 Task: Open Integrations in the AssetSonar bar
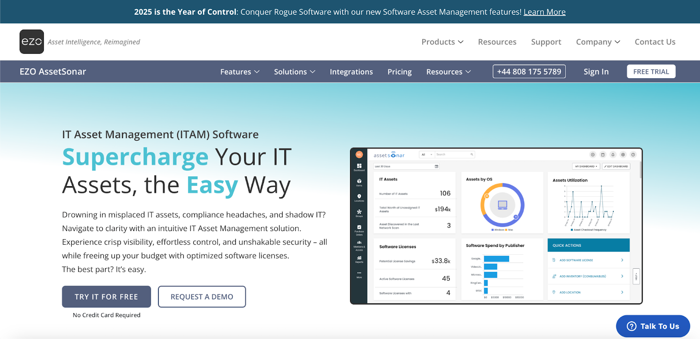point(351,72)
